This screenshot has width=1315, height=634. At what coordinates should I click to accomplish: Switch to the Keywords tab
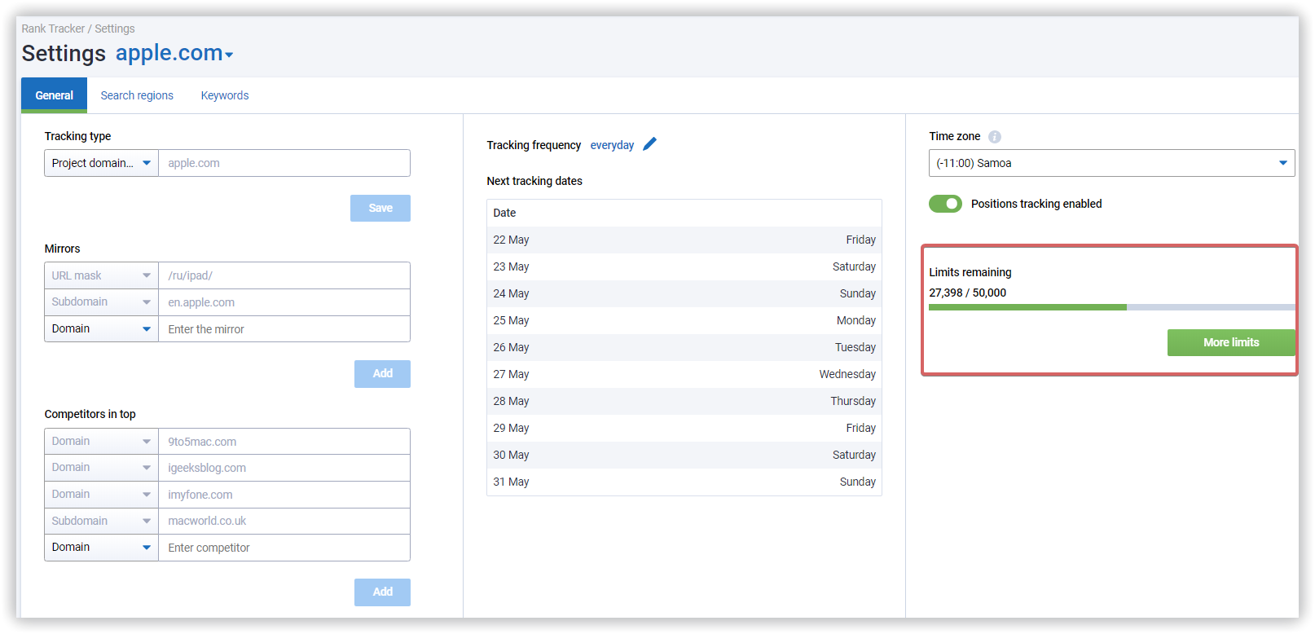[x=225, y=95]
